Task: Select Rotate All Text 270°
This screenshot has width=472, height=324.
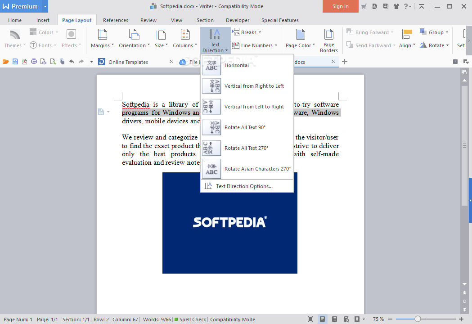Action: 247,148
